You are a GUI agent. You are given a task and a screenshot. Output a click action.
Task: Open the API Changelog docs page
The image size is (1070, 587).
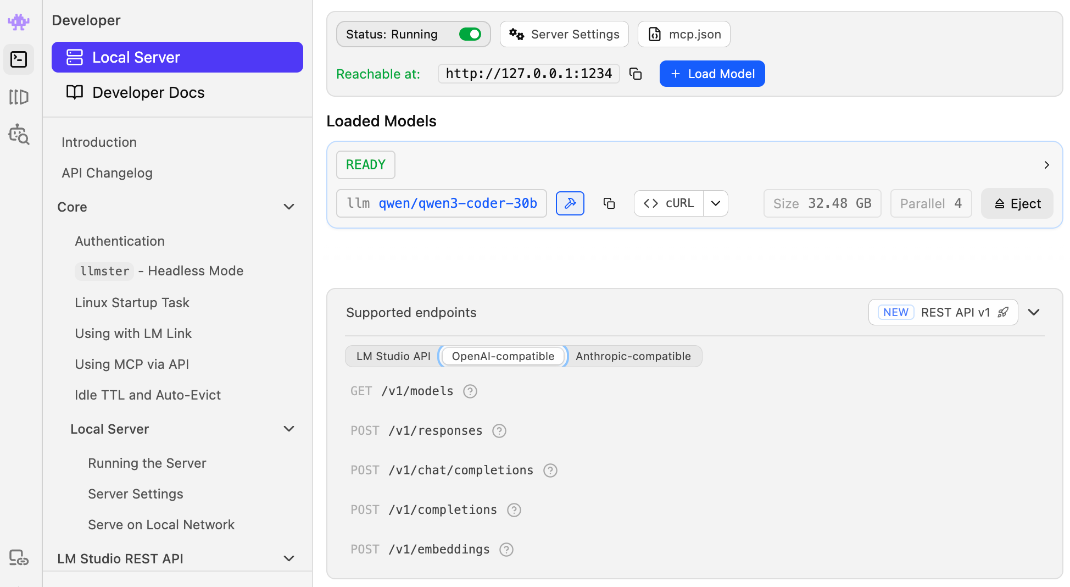107,173
